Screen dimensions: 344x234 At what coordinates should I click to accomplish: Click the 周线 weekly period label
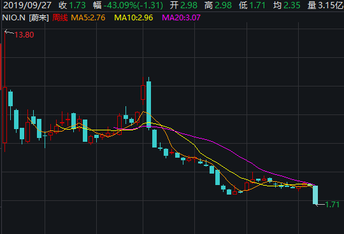60,18
